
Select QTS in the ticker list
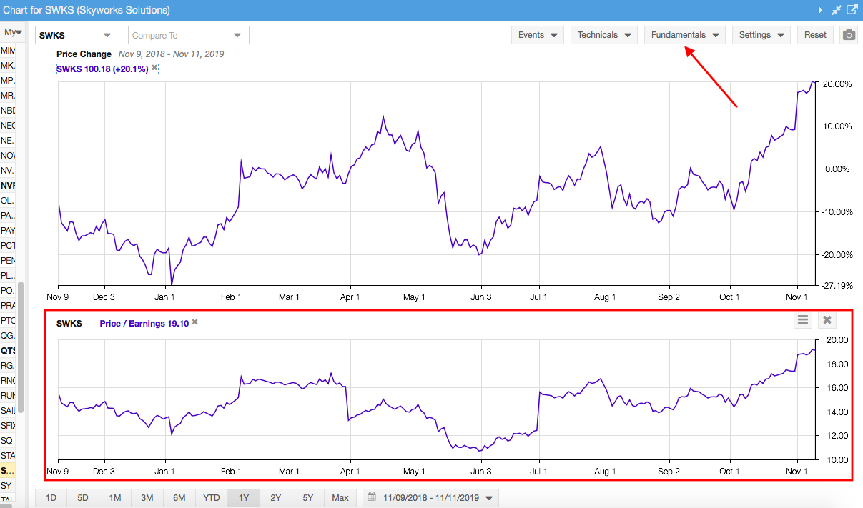[x=8, y=350]
